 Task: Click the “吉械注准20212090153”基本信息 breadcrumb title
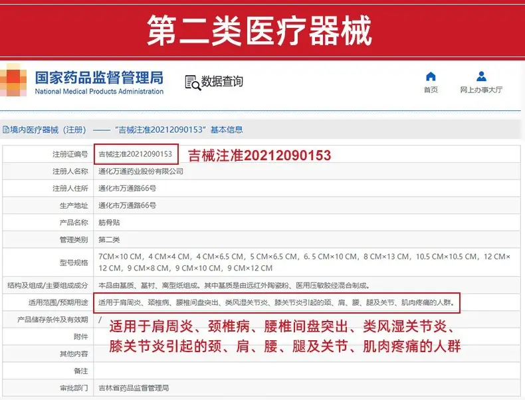click(179, 130)
